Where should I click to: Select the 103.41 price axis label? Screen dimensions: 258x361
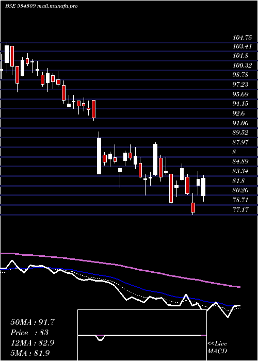pos(242,47)
